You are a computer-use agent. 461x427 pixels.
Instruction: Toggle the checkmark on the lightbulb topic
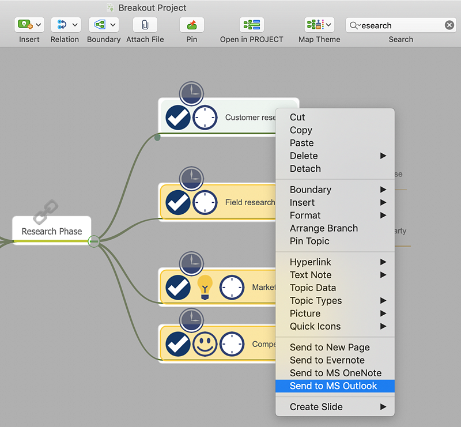(x=178, y=287)
